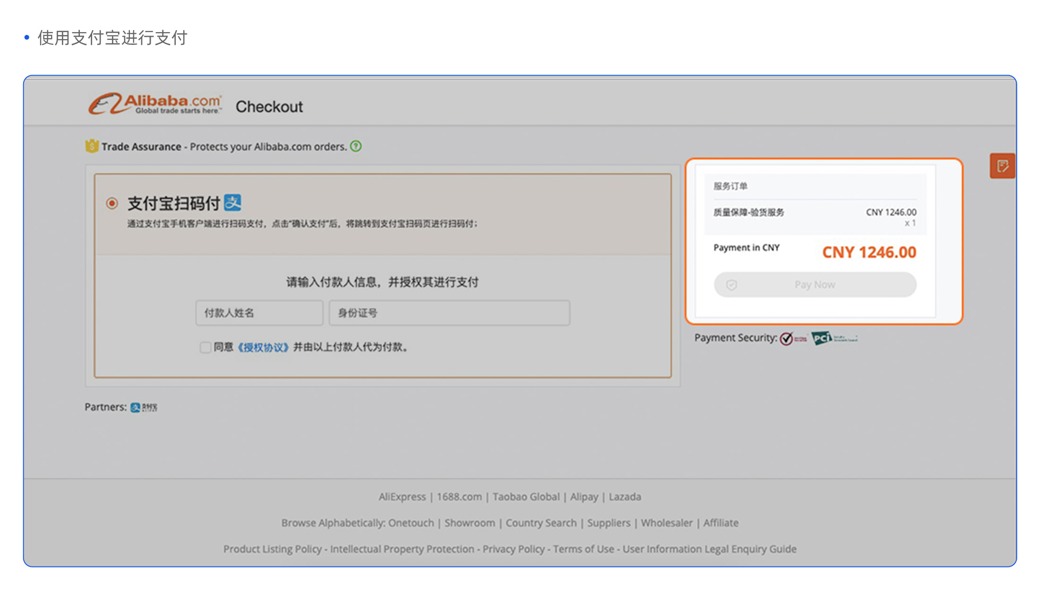Click the 身份证号 input field
Viewport: 1039px width, 592px height.
(449, 313)
